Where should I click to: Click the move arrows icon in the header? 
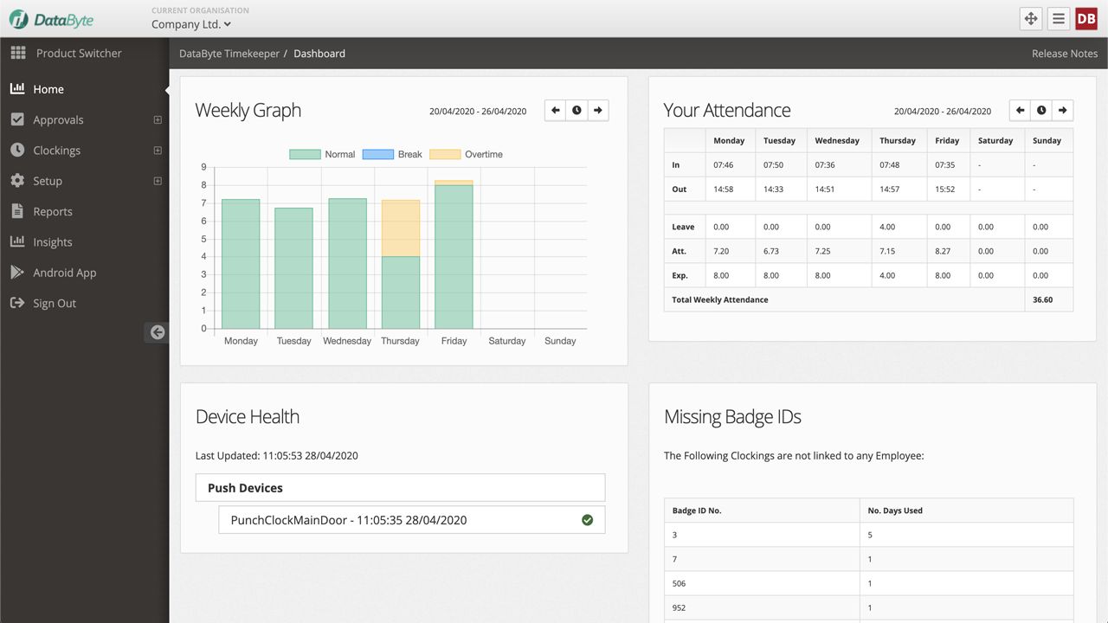click(x=1030, y=17)
